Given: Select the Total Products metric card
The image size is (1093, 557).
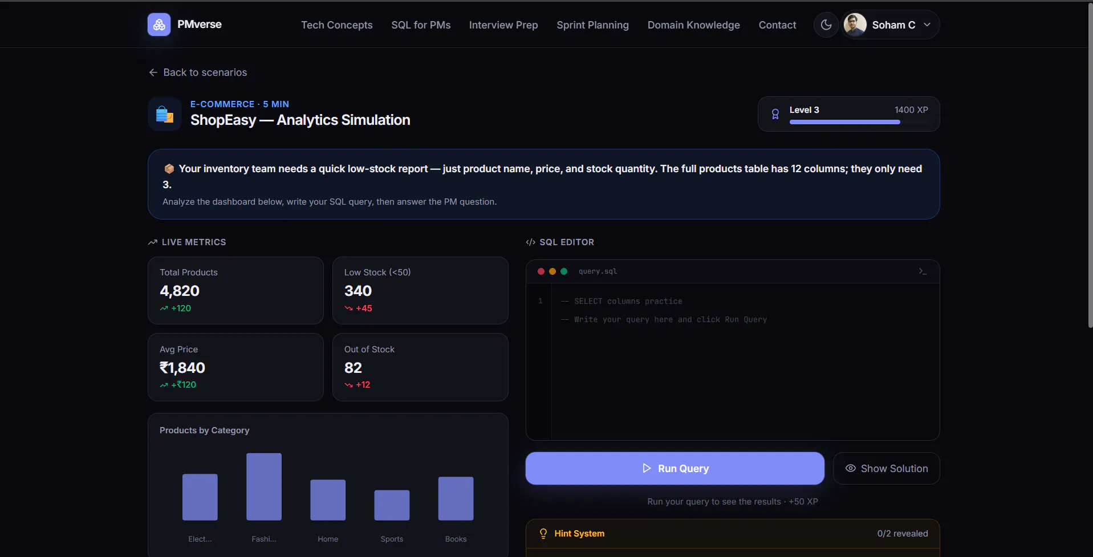Looking at the screenshot, I should coord(235,291).
